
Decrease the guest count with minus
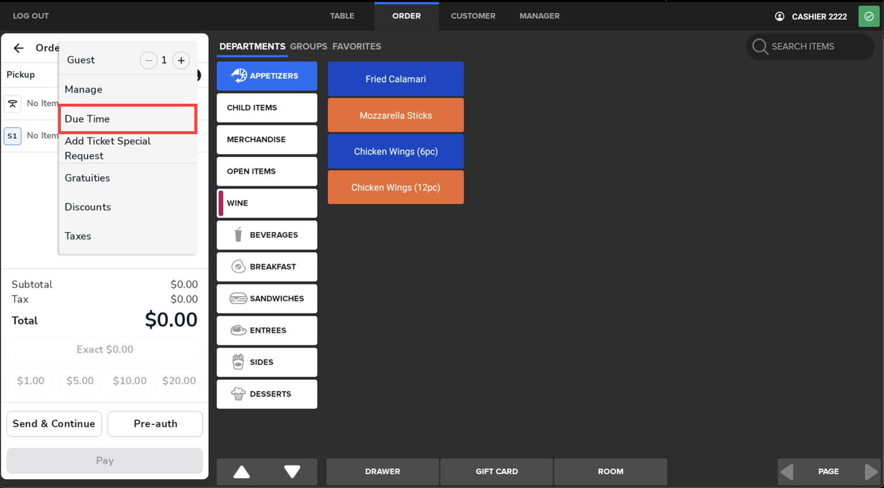[x=149, y=60]
